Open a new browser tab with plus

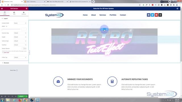coord(94,2)
